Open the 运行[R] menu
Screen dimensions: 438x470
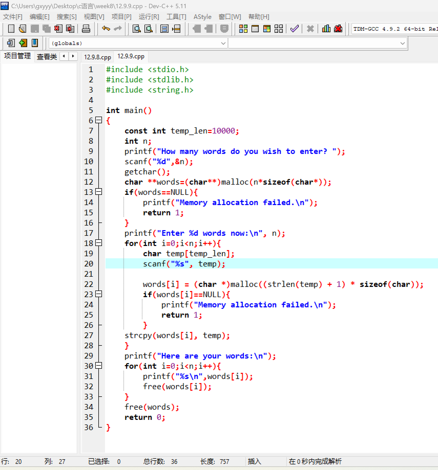tap(149, 17)
